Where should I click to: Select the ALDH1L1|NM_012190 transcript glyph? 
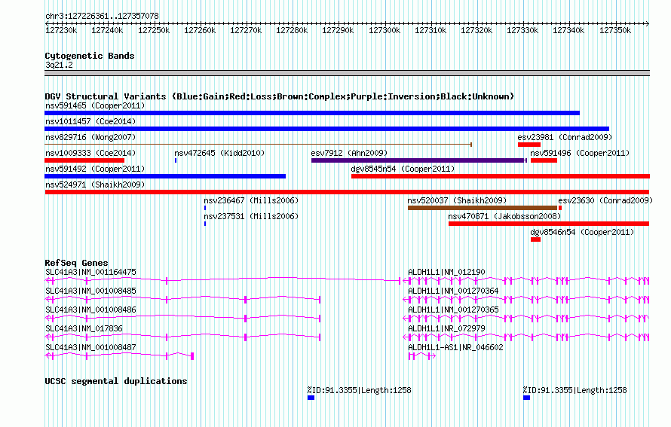526,281
